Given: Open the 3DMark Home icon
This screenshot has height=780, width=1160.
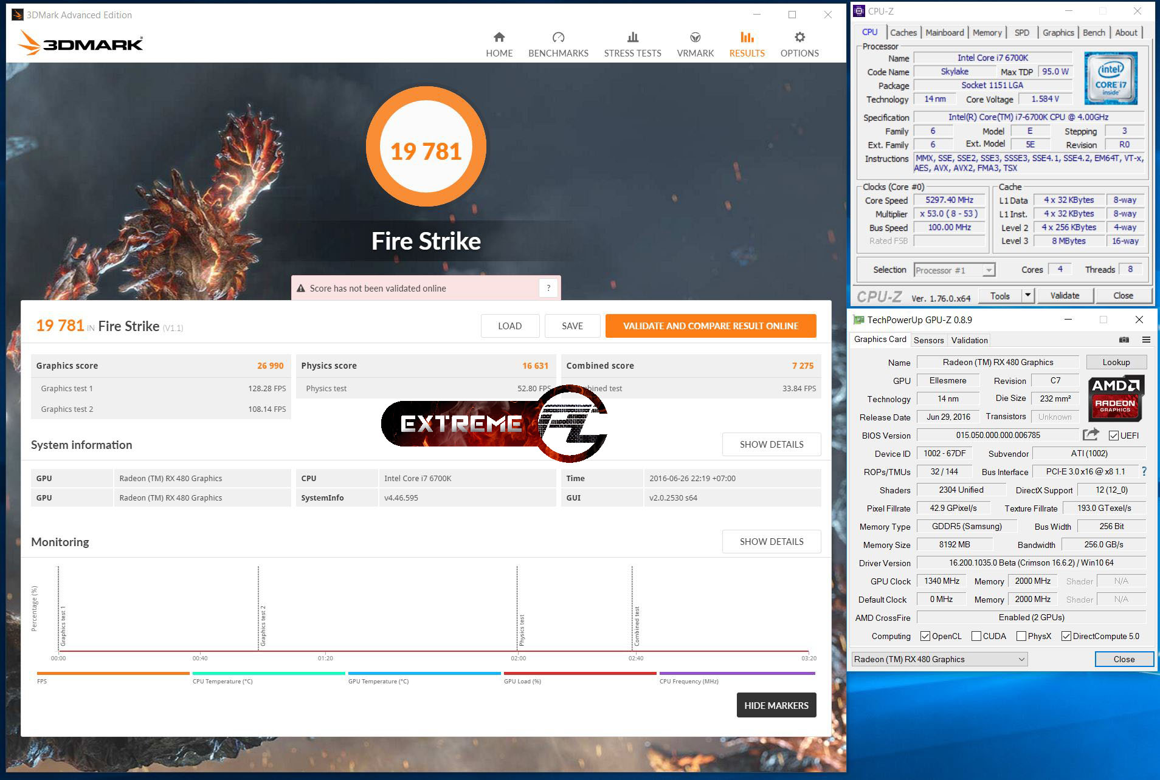Looking at the screenshot, I should pyautogui.click(x=499, y=38).
